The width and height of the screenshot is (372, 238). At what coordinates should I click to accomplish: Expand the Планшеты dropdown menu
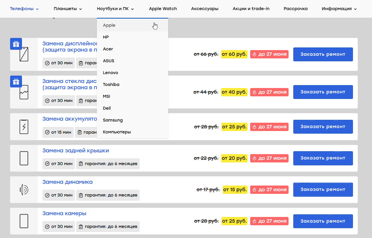tap(68, 9)
